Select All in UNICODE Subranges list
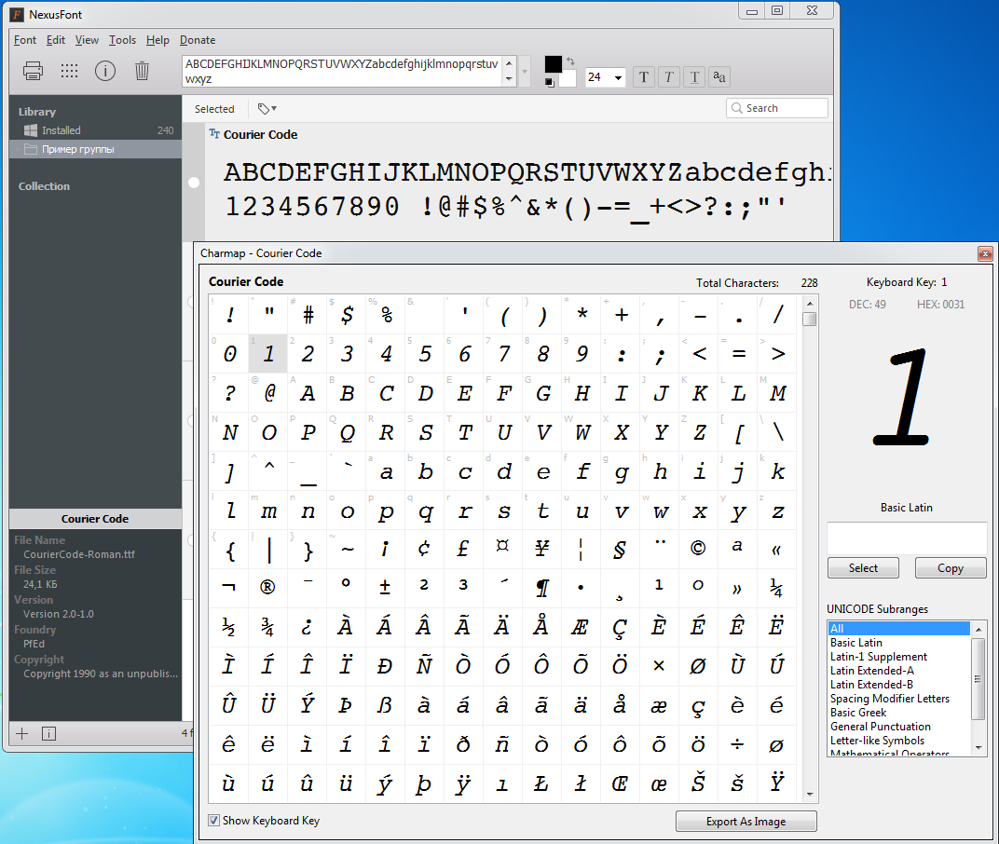The image size is (999, 844). tap(899, 628)
